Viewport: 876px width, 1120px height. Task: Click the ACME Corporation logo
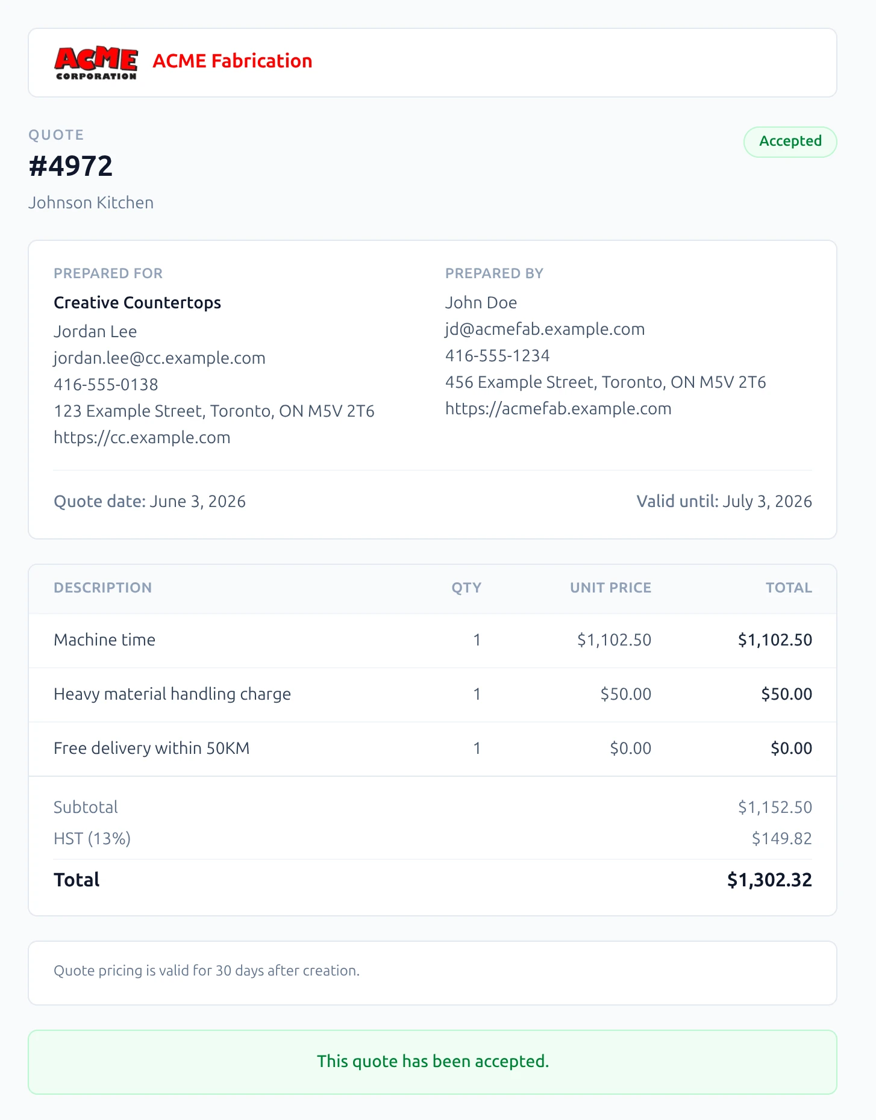click(x=96, y=63)
